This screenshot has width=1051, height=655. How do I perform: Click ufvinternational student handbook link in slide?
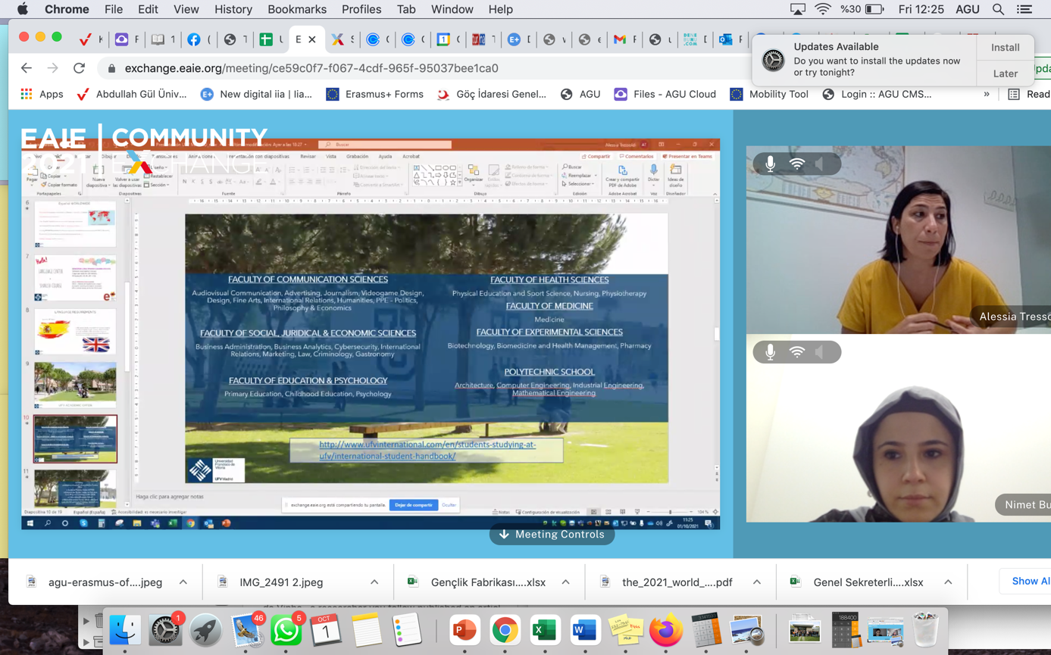pos(427,450)
